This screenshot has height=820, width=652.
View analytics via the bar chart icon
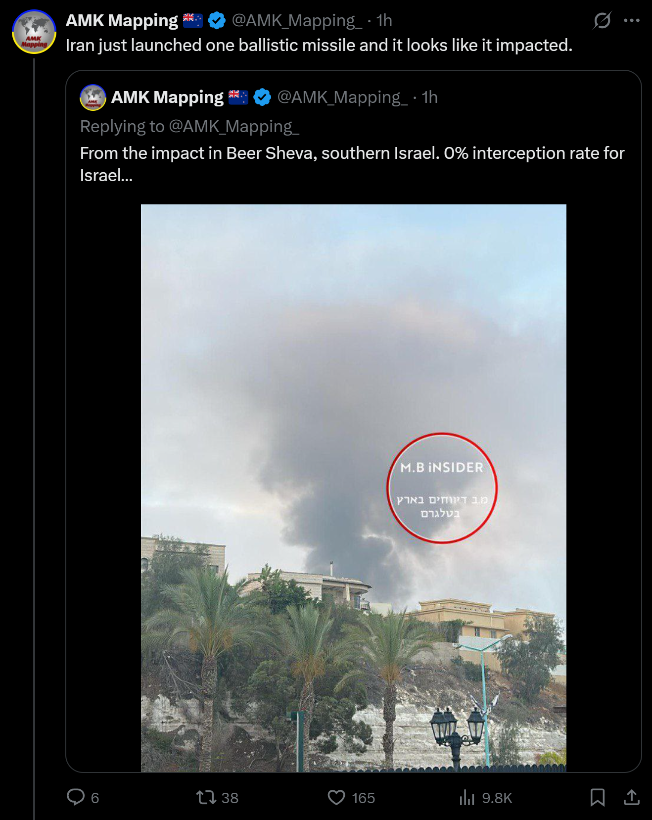point(466,797)
